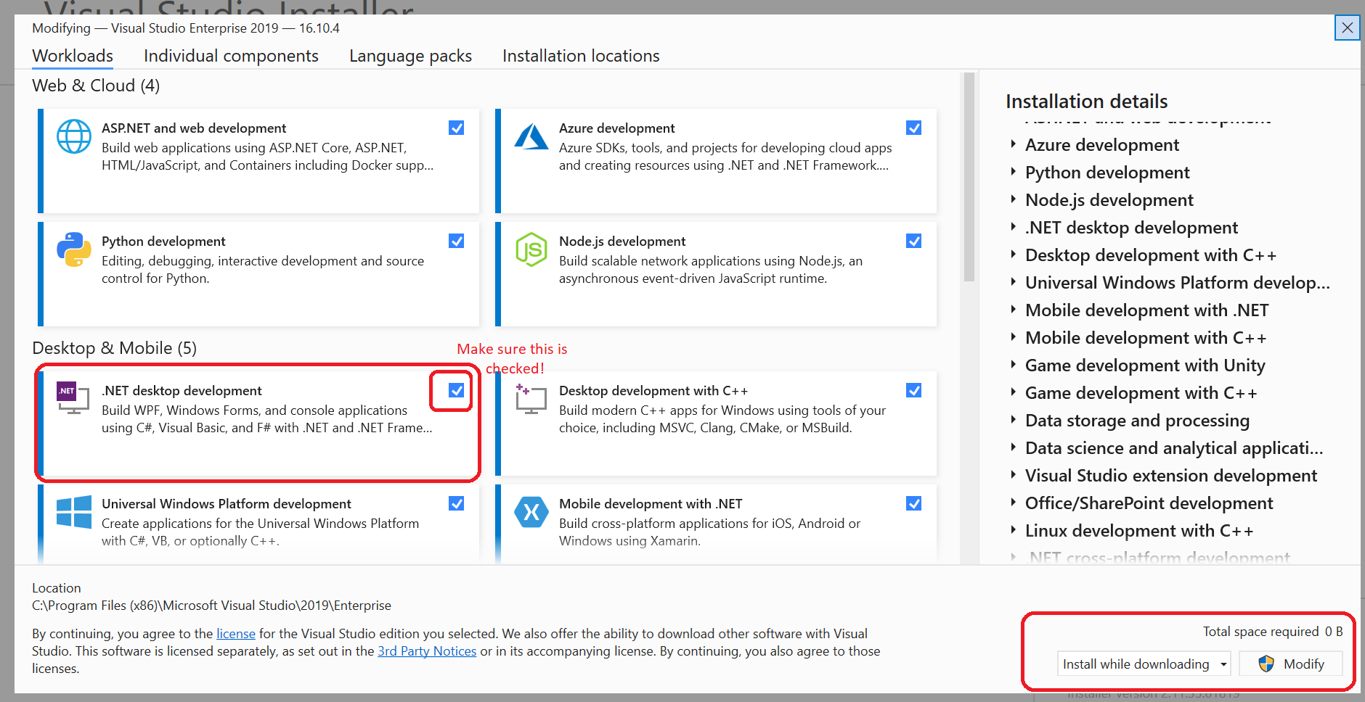Click the Xamarin mobile development icon

click(x=531, y=512)
